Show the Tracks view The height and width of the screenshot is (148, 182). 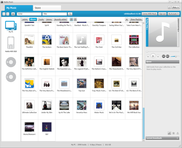(41, 20)
